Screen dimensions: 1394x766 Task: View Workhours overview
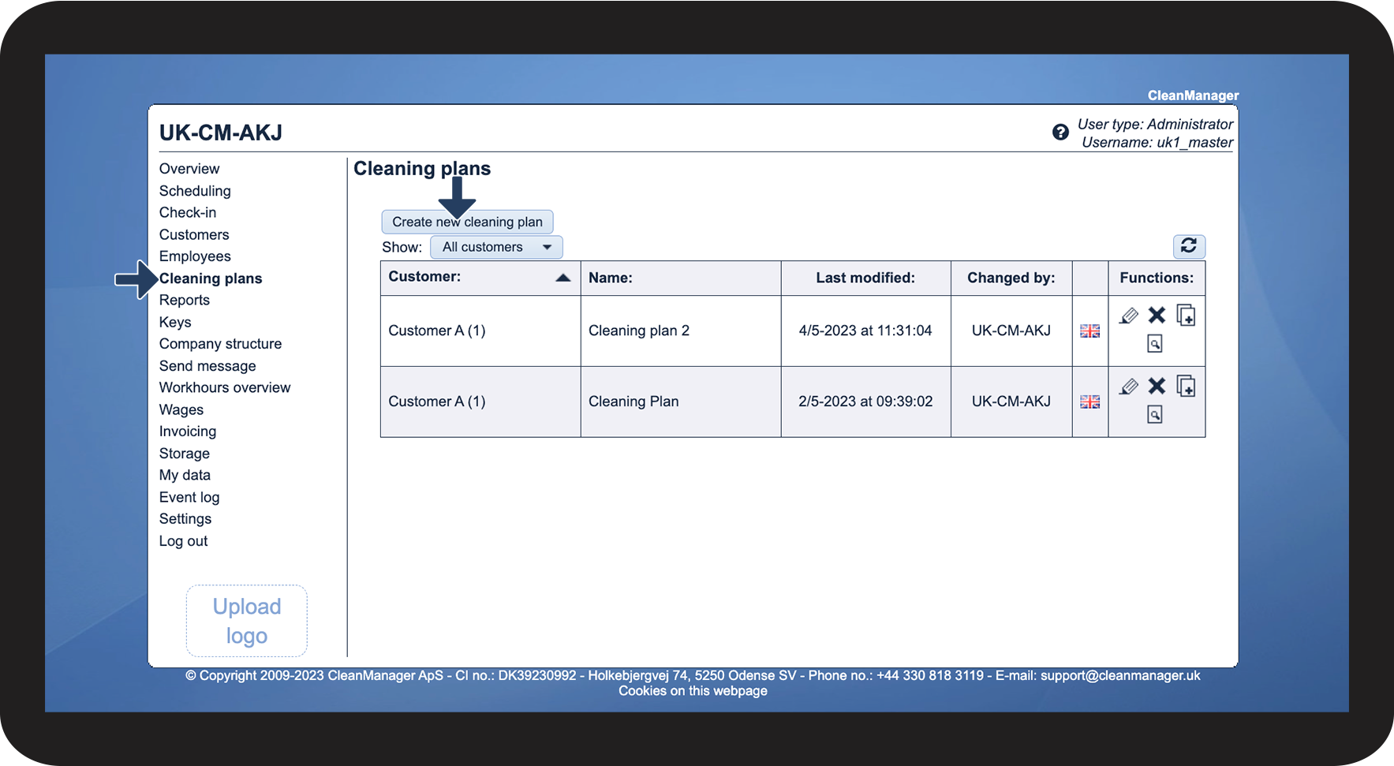click(x=225, y=387)
